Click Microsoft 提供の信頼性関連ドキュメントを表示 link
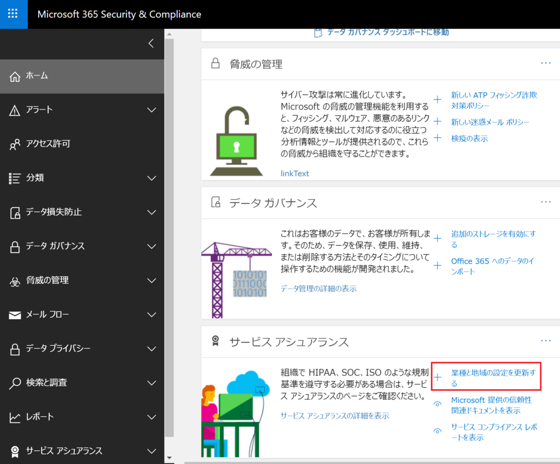 pos(492,405)
